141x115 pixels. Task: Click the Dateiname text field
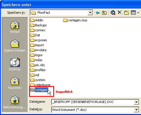tap(93, 102)
